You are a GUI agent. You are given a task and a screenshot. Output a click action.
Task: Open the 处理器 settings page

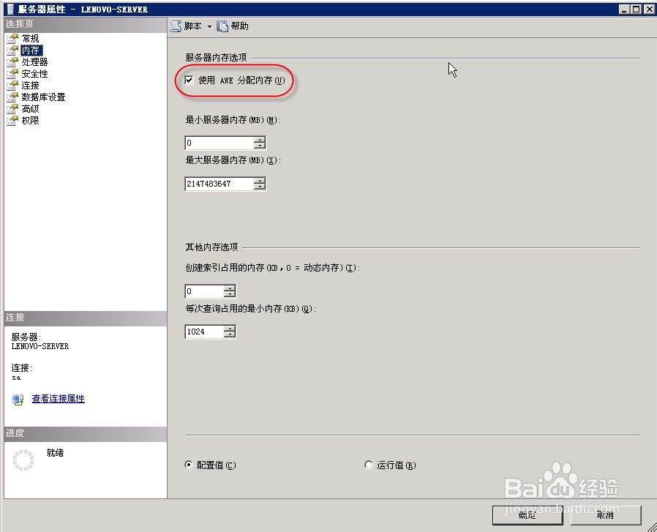[x=34, y=61]
